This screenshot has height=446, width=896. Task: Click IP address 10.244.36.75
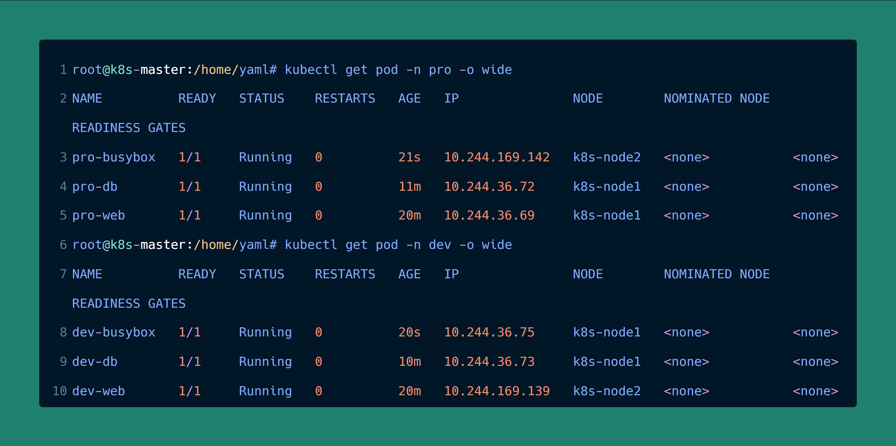[489, 332]
